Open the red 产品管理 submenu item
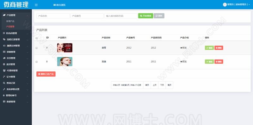The image size is (253, 125). pos(10,27)
